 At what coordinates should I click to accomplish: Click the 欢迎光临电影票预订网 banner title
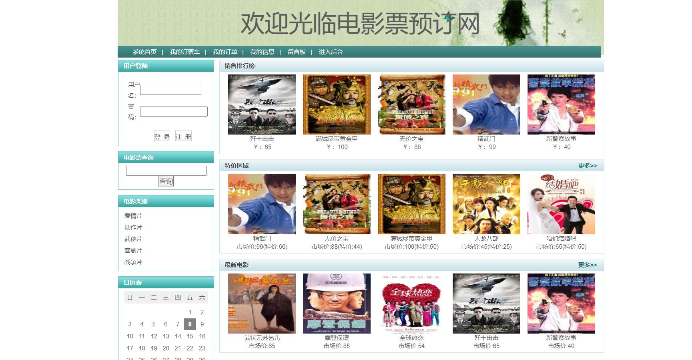tap(360, 24)
